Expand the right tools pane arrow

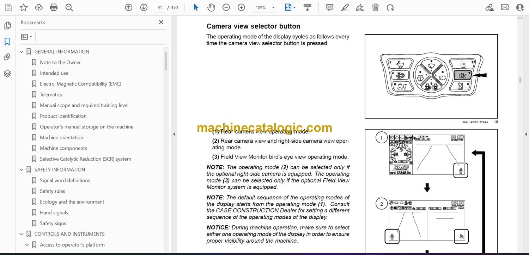click(x=526, y=134)
